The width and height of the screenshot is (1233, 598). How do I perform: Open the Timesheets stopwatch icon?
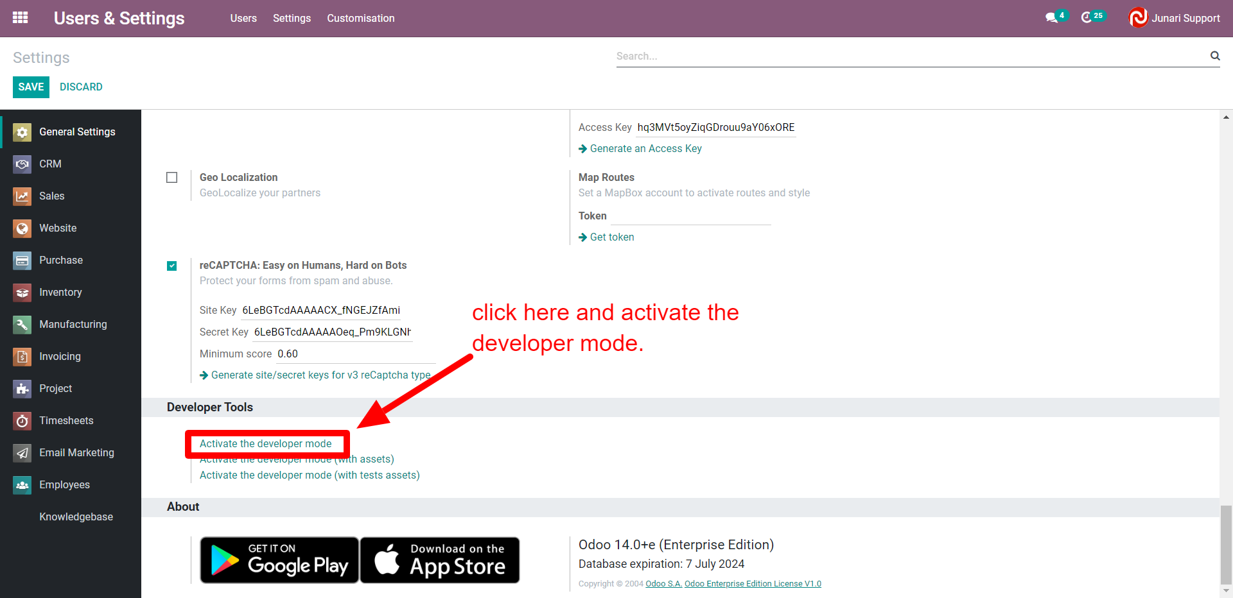[22, 421]
